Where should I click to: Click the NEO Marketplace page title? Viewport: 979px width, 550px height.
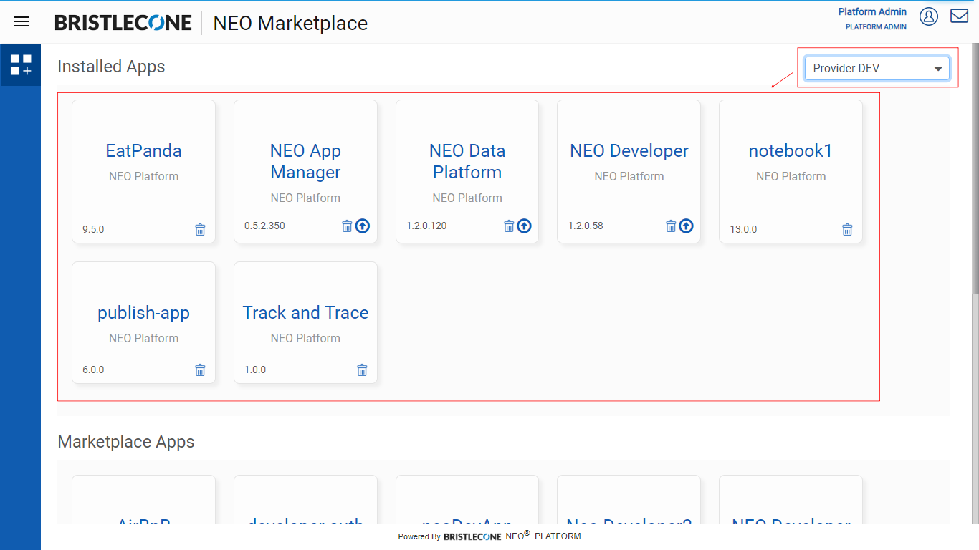[x=290, y=23]
